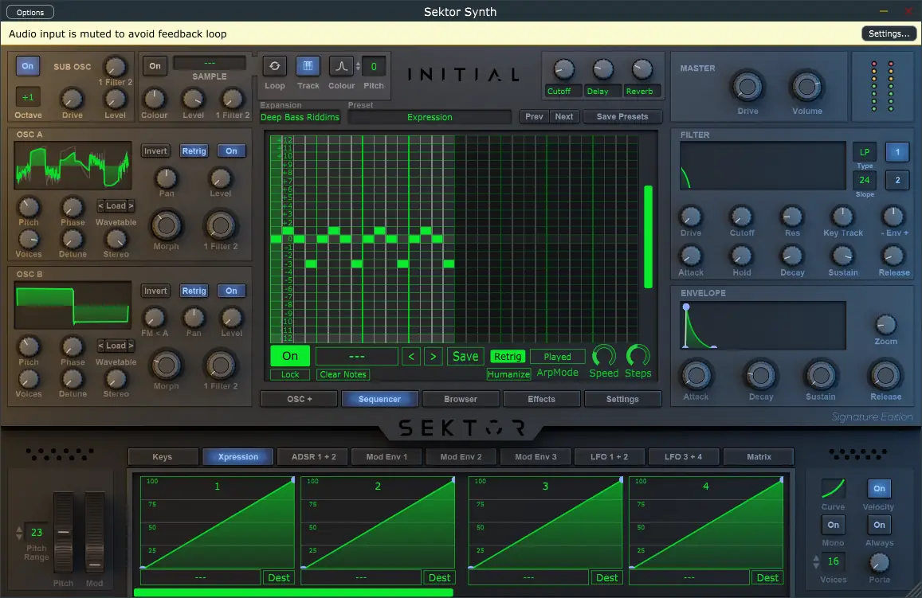922x598 pixels.
Task: Open the LFO 1 + 2 tab
Action: (610, 456)
